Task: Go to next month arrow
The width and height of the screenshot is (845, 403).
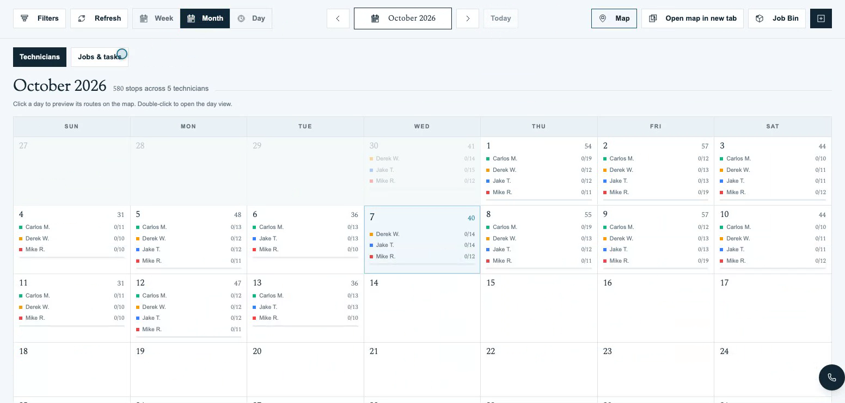Action: 468,18
